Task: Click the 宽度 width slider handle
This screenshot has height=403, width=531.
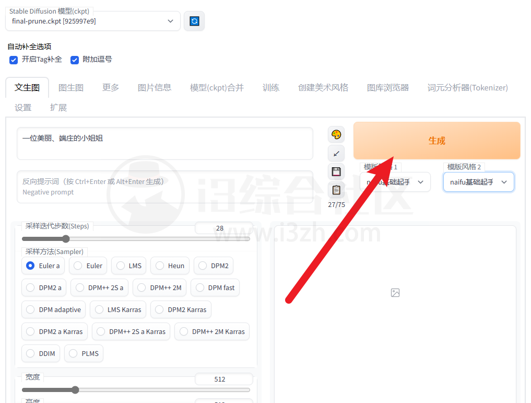Action: (75, 390)
